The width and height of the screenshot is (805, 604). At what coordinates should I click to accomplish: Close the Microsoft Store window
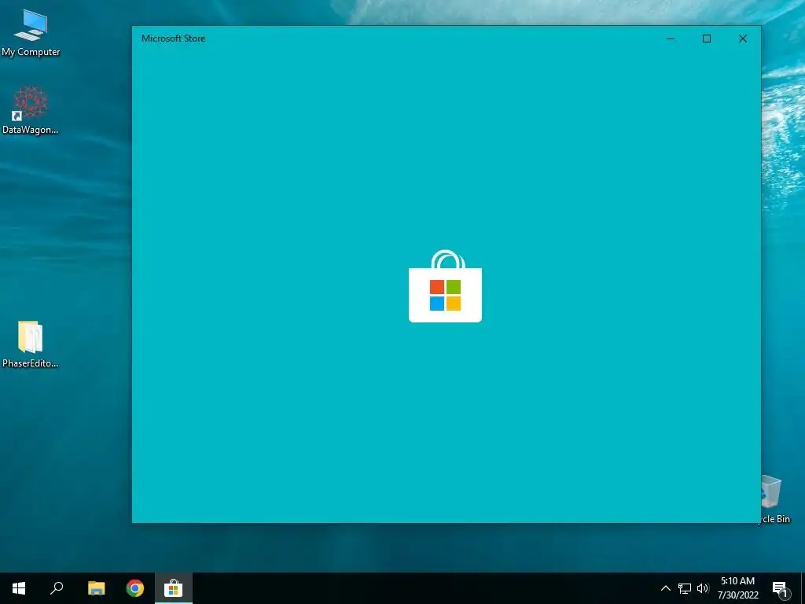click(x=742, y=39)
